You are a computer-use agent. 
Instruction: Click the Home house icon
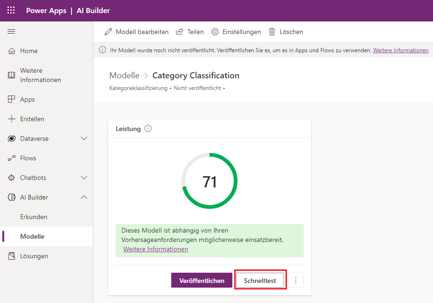click(x=12, y=51)
